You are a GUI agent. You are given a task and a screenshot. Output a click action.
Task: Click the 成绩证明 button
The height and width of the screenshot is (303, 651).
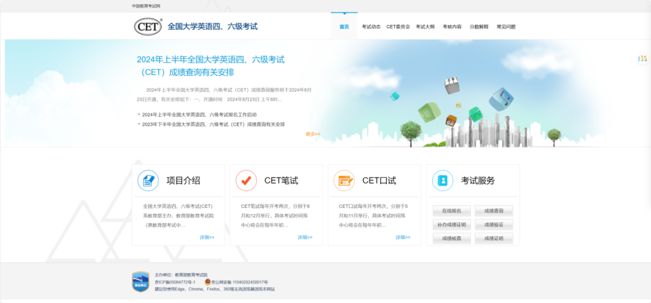pos(494,239)
